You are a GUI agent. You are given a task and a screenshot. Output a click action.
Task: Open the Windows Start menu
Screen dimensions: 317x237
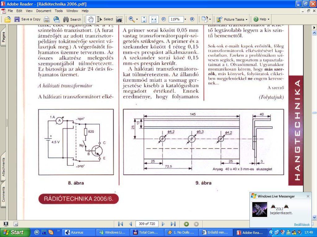(15, 232)
